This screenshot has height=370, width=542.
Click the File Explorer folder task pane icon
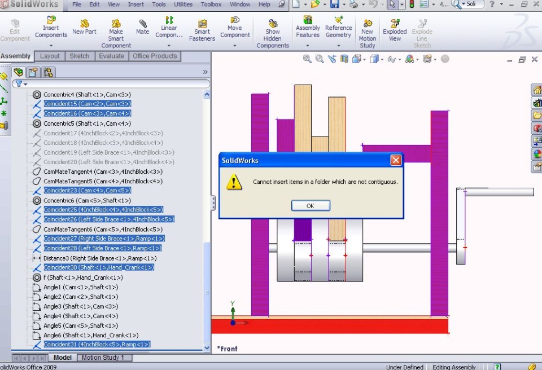pyautogui.click(x=537, y=116)
